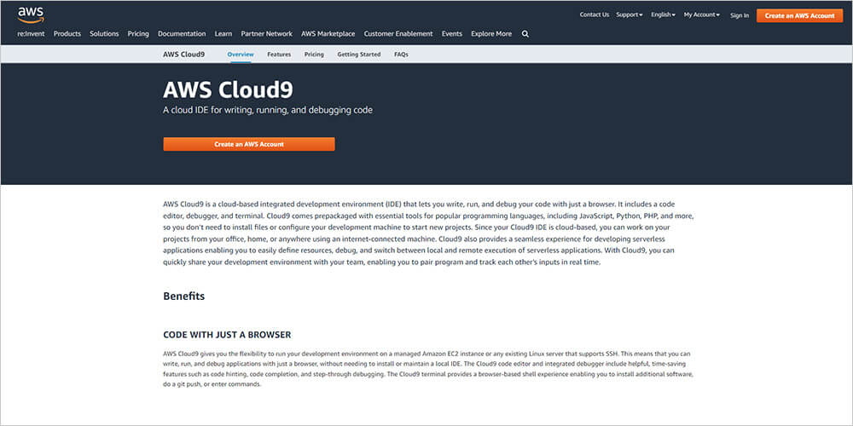853x426 pixels.
Task: Open the Customer Enablement menu
Action: click(398, 34)
